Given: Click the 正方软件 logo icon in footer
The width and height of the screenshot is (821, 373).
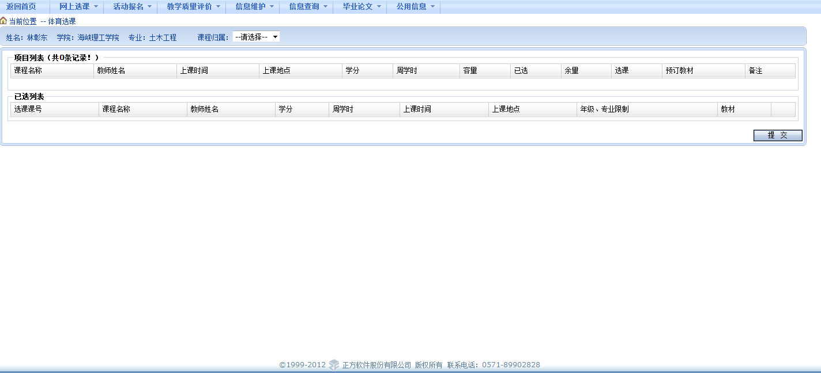Looking at the screenshot, I should tap(334, 365).
